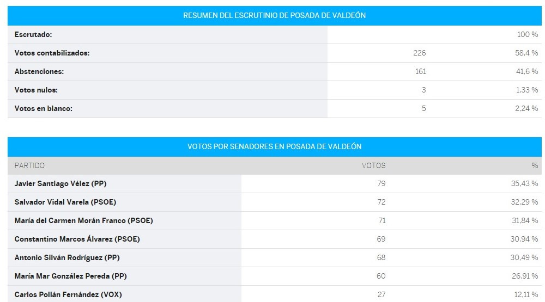This screenshot has width=545, height=302.
Task: Select the Abstenciones row label
Action: 39,71
